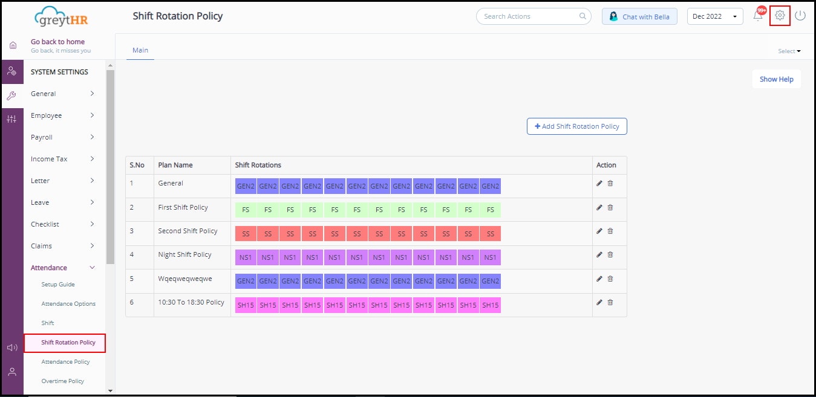Image resolution: width=816 pixels, height=397 pixels.
Task: Open the settings gear icon
Action: [x=780, y=16]
